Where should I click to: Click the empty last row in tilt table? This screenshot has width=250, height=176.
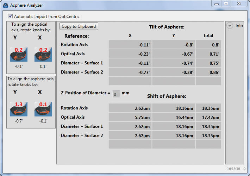pyautogui.click(x=165, y=81)
